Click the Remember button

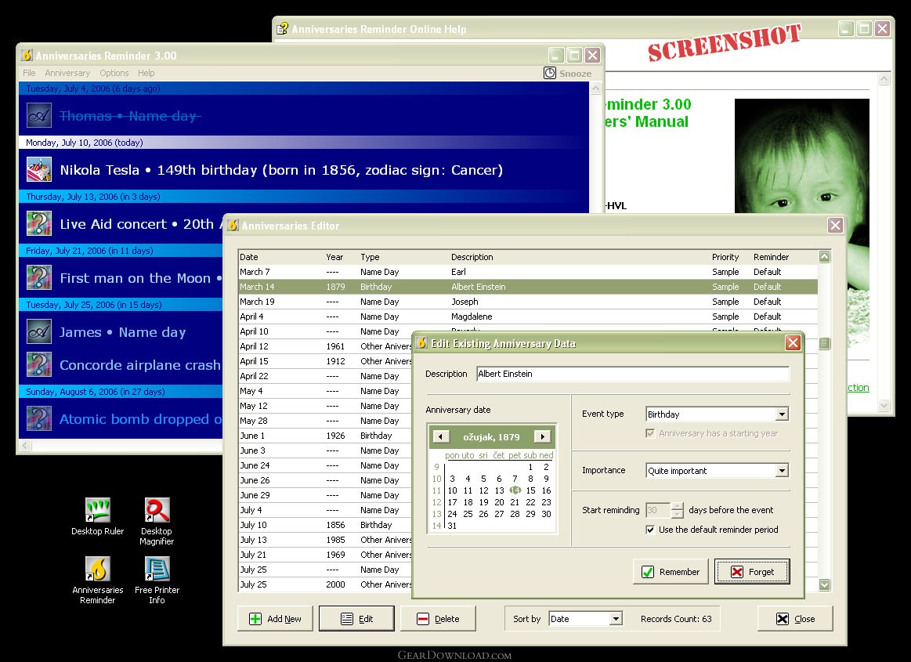[x=671, y=572]
